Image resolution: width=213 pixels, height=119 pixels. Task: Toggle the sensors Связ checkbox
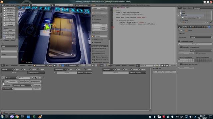(30, 69)
